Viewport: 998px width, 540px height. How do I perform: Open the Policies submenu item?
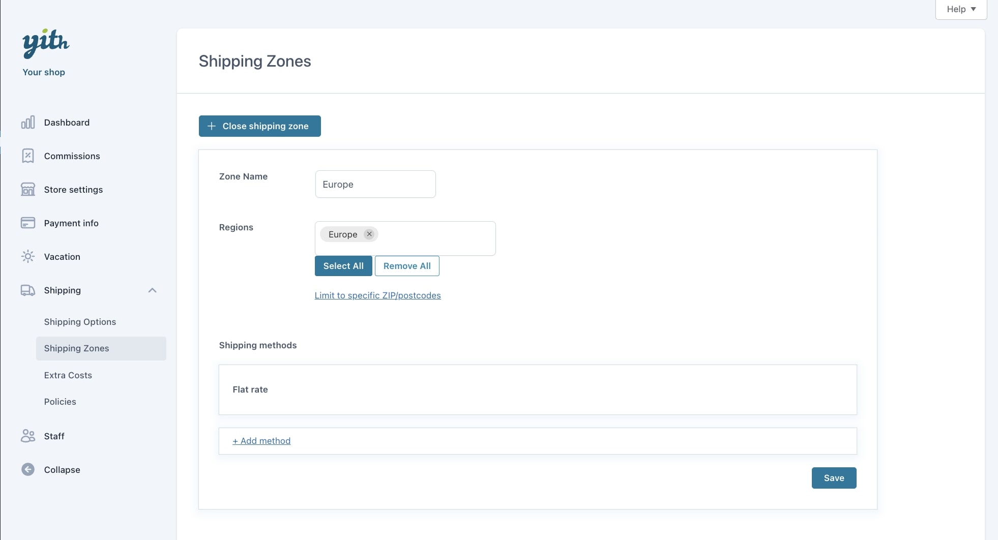coord(60,402)
